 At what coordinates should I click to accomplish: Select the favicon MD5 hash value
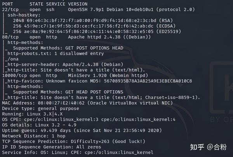148,81
